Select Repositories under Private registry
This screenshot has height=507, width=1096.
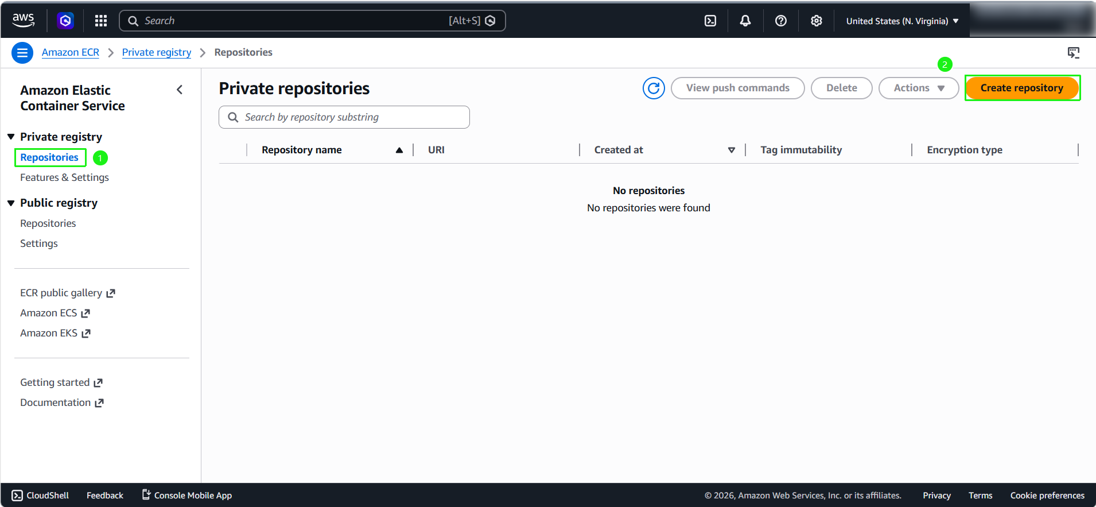49,157
